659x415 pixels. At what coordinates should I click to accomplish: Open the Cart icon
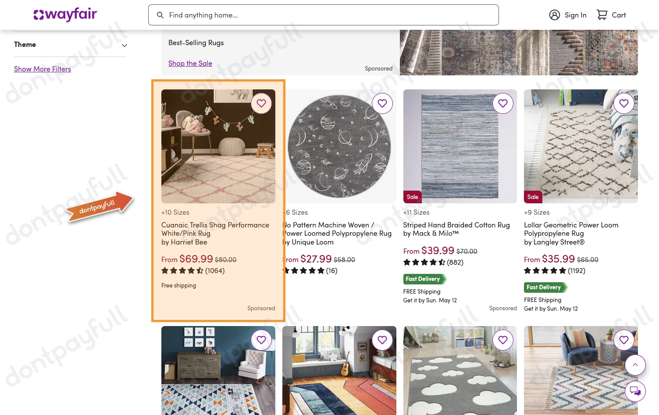tap(602, 15)
